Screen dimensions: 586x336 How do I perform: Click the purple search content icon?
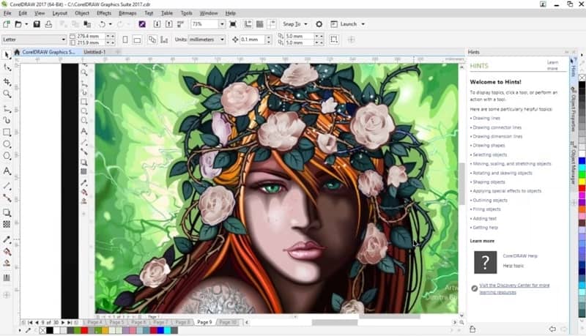142,24
